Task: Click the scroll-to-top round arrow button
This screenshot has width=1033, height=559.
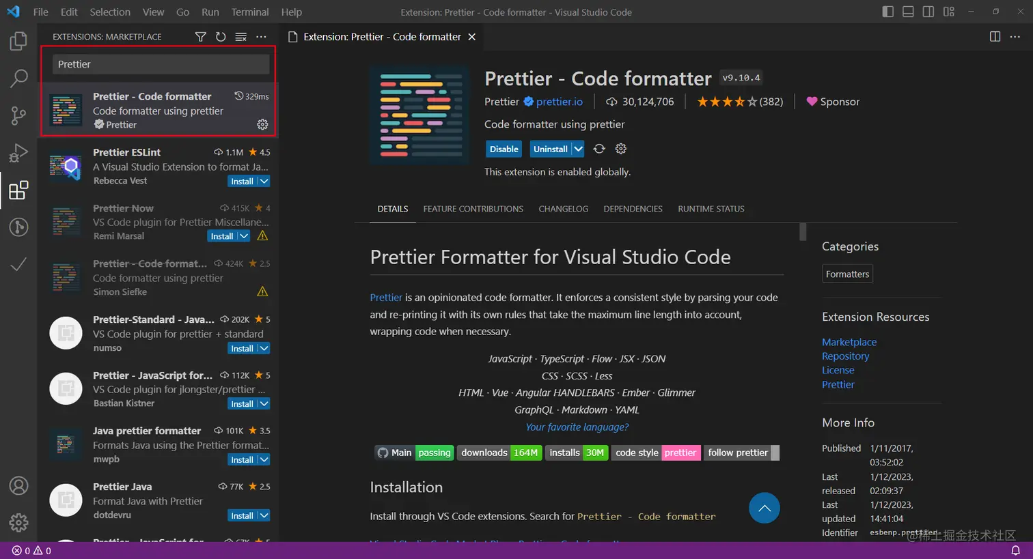Action: [x=765, y=508]
